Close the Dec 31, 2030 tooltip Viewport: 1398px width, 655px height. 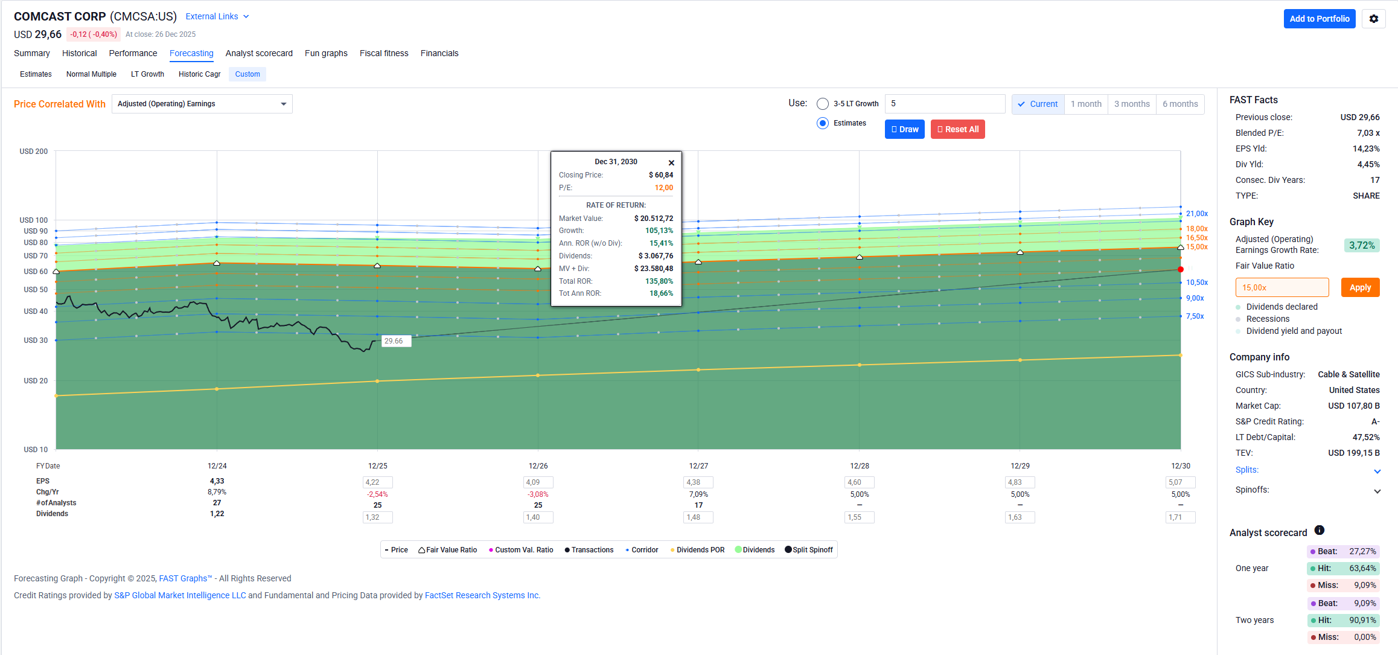[671, 163]
